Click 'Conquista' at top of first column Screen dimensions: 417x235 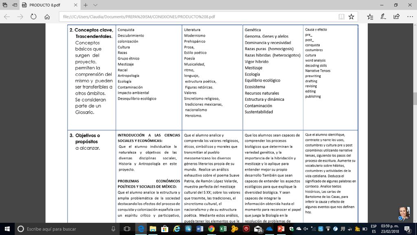pos(126,30)
